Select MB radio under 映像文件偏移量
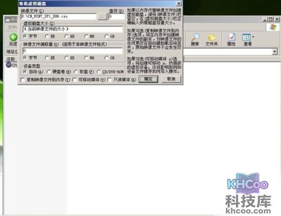 [x=86, y=58]
